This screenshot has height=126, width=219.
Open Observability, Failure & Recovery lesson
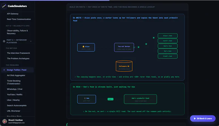click(17, 32)
